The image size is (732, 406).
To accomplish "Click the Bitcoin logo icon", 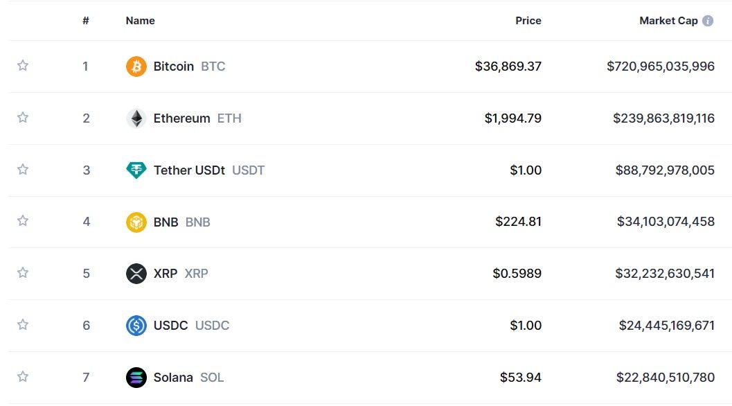I will [x=136, y=67].
